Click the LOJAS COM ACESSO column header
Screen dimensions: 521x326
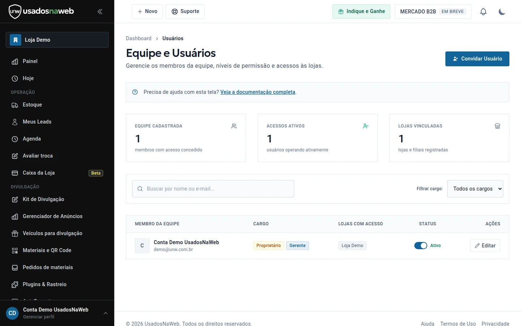(x=360, y=224)
